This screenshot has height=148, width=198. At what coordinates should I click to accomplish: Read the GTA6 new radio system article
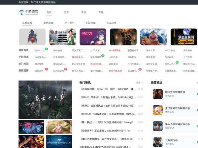pyautogui.click(x=108, y=97)
